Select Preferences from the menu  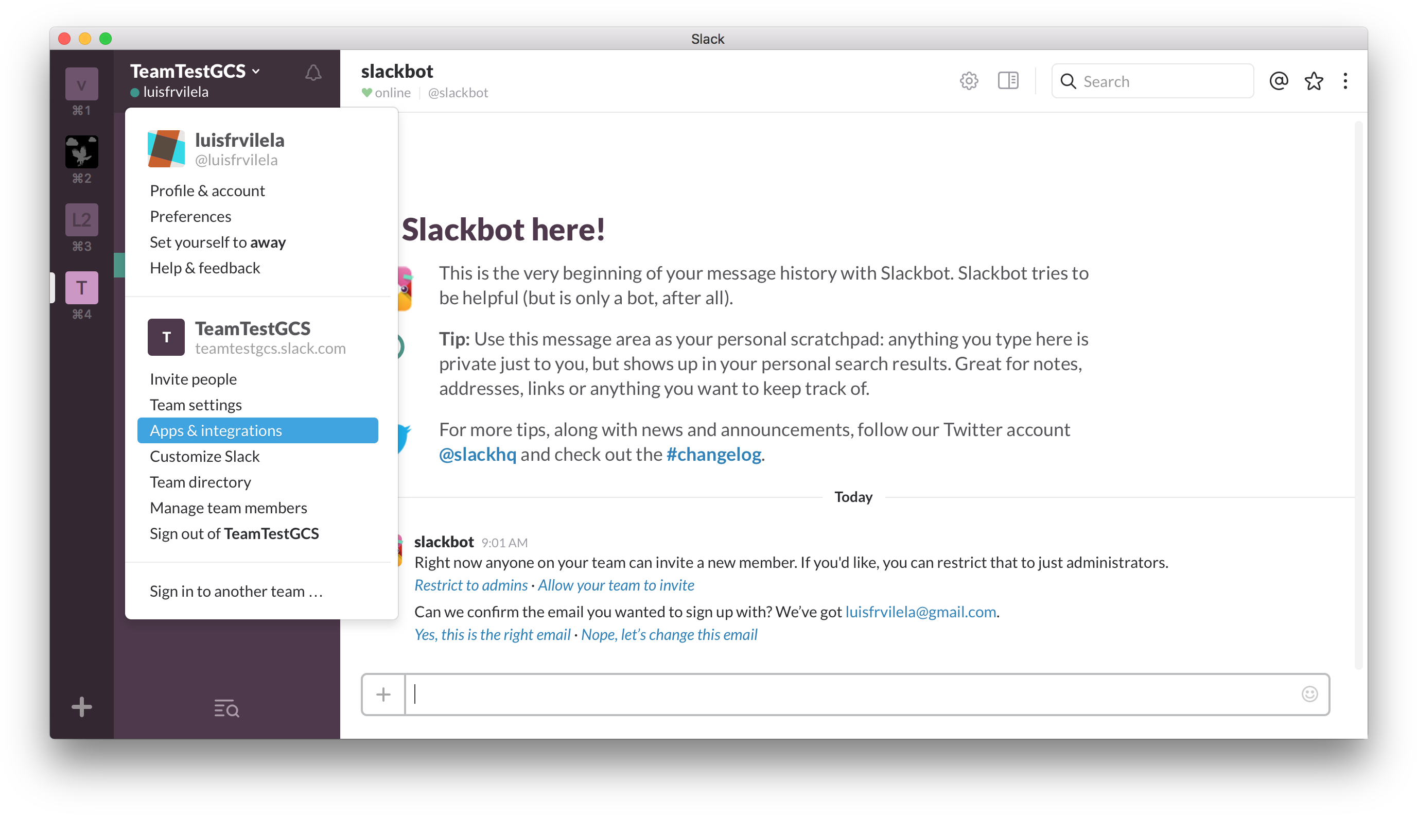point(190,216)
